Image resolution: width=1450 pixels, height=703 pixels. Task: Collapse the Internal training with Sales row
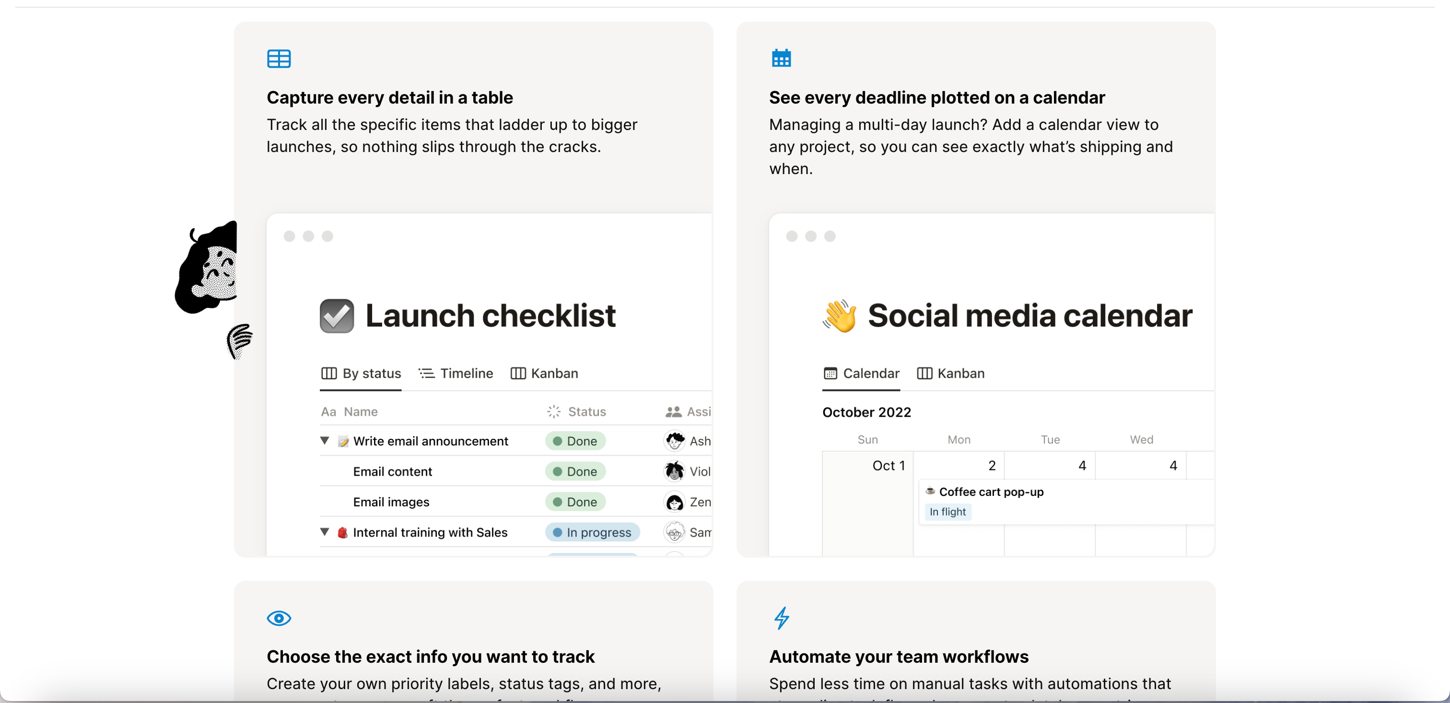click(x=325, y=531)
